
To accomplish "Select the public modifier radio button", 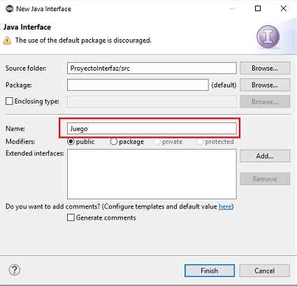I will [71, 141].
